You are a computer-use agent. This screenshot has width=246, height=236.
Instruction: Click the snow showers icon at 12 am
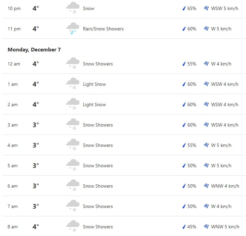coord(73,63)
